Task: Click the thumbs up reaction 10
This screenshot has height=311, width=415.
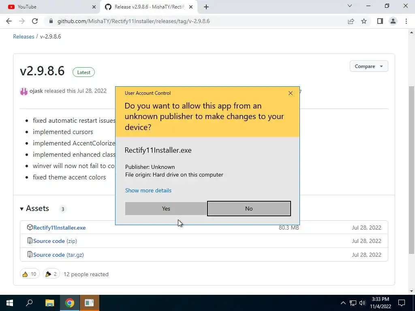Action: [30, 274]
